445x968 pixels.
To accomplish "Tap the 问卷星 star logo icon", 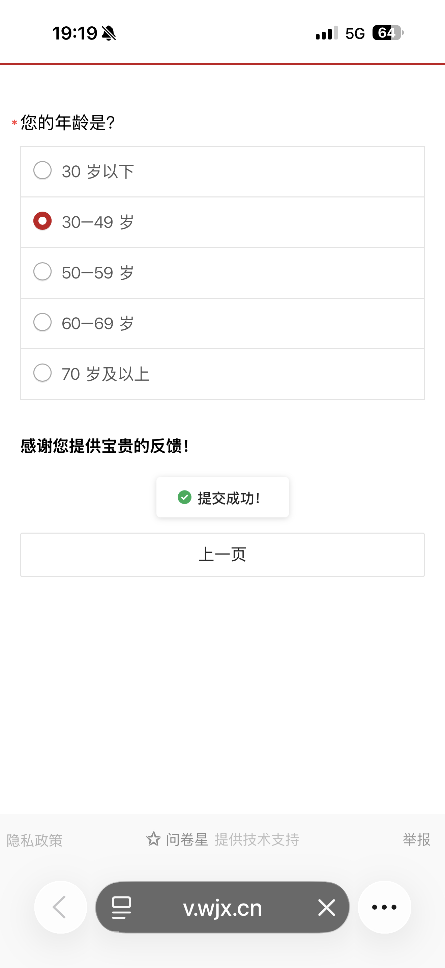I will (x=153, y=839).
